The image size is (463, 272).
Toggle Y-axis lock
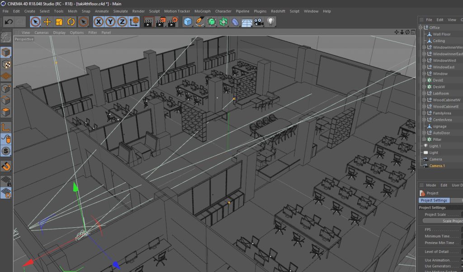[x=110, y=22]
